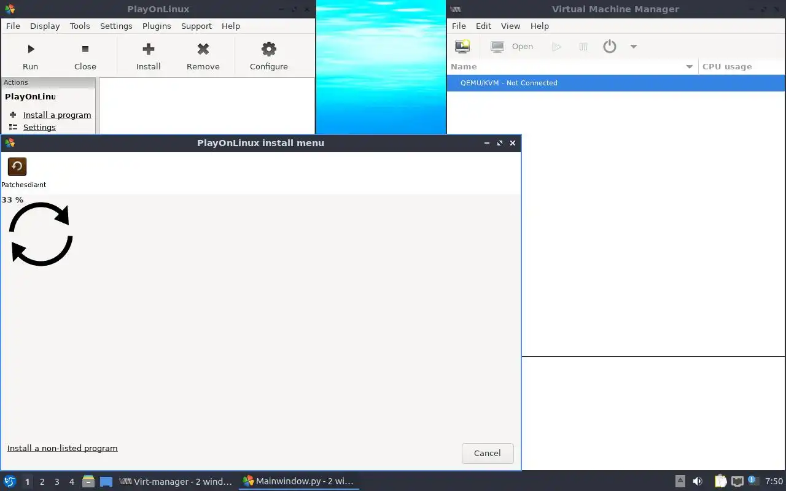Open Edit menu in Virtual Machine Manager
Image resolution: width=786 pixels, height=491 pixels.
(x=483, y=26)
